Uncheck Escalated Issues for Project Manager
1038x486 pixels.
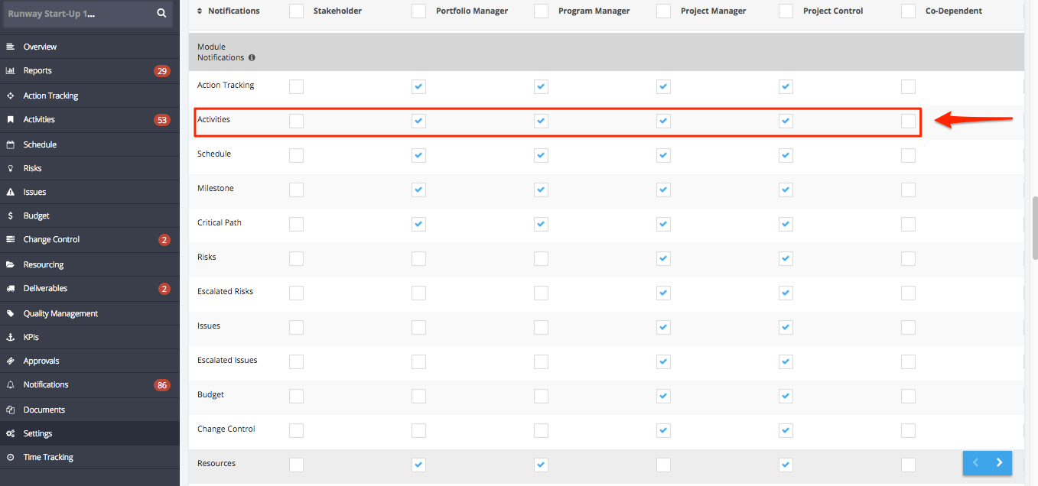coord(663,361)
